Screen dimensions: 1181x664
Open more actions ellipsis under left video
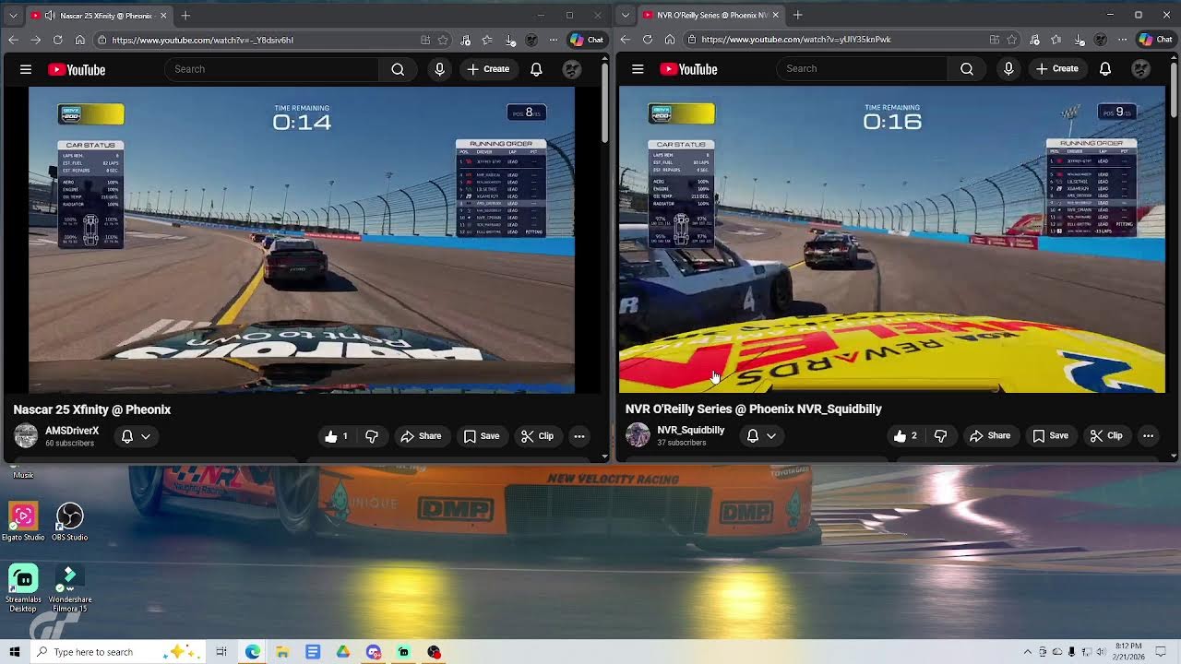pos(579,436)
